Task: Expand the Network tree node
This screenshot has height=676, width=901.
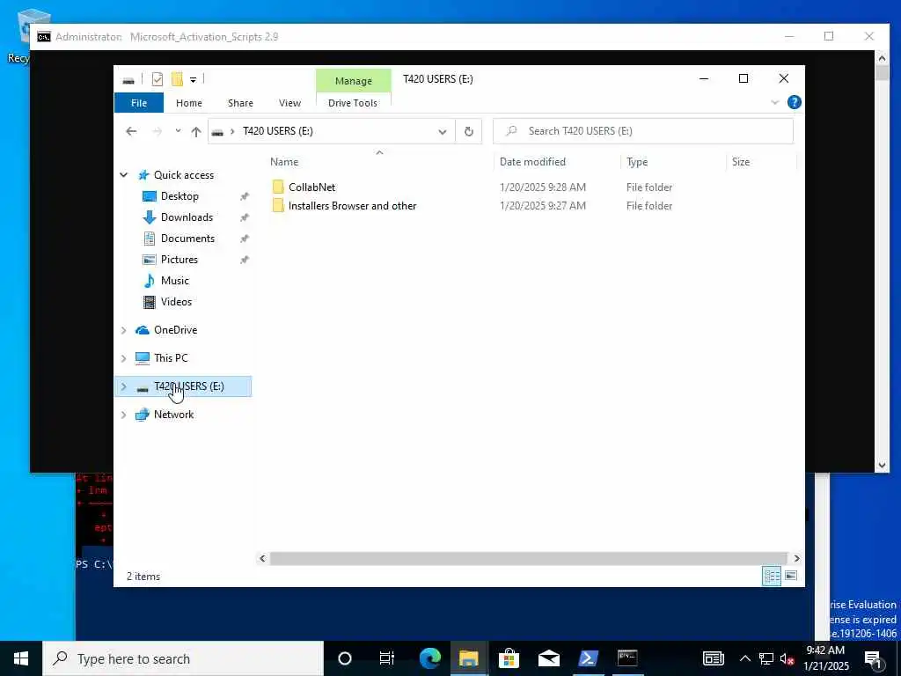Action: click(123, 415)
